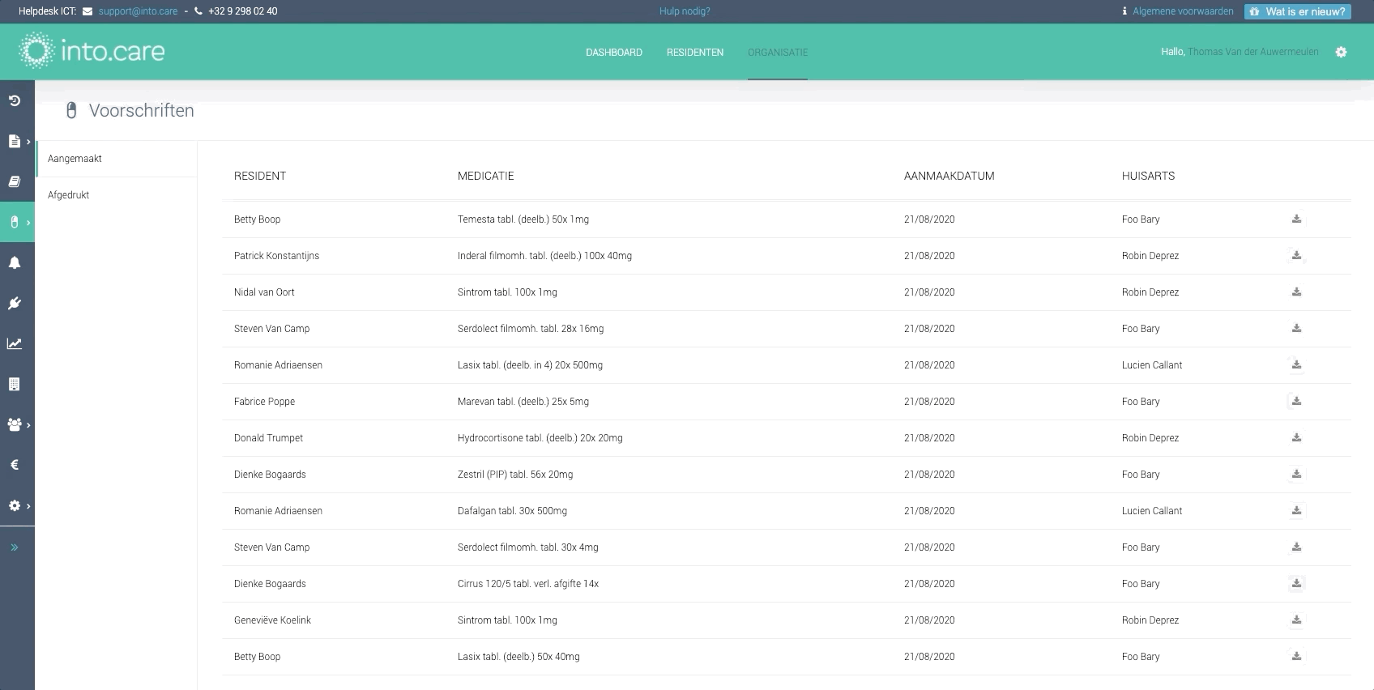Download Geneviève Koelink Sintrom prescription
1374x690 pixels.
(x=1296, y=620)
